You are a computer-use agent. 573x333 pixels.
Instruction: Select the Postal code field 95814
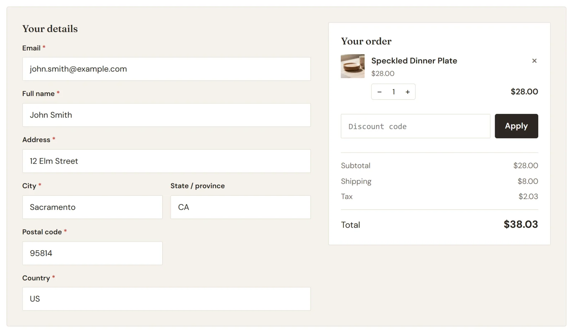point(92,253)
